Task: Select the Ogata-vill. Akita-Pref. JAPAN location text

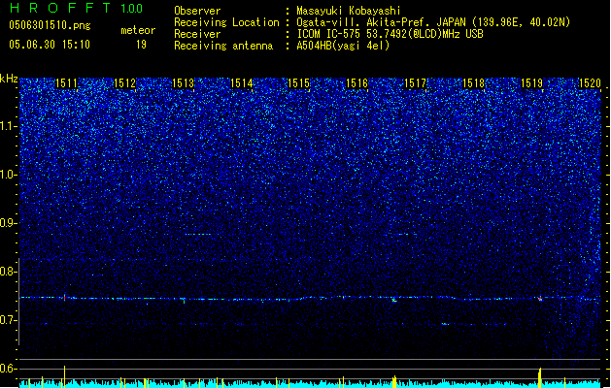Action: click(433, 22)
